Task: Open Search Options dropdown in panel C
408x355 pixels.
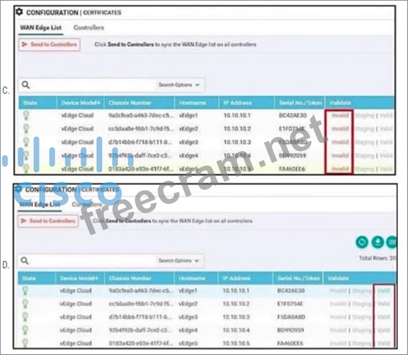Action: [179, 84]
